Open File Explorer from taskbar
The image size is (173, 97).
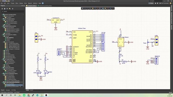click(x=19, y=95)
